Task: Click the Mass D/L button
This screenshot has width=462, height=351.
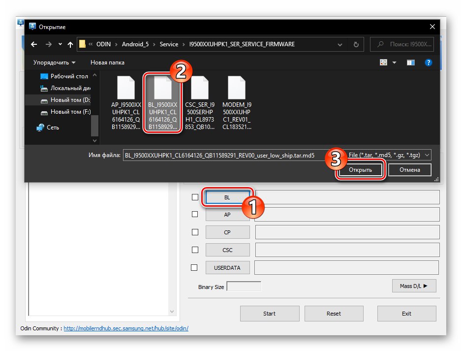Action: pos(414,286)
